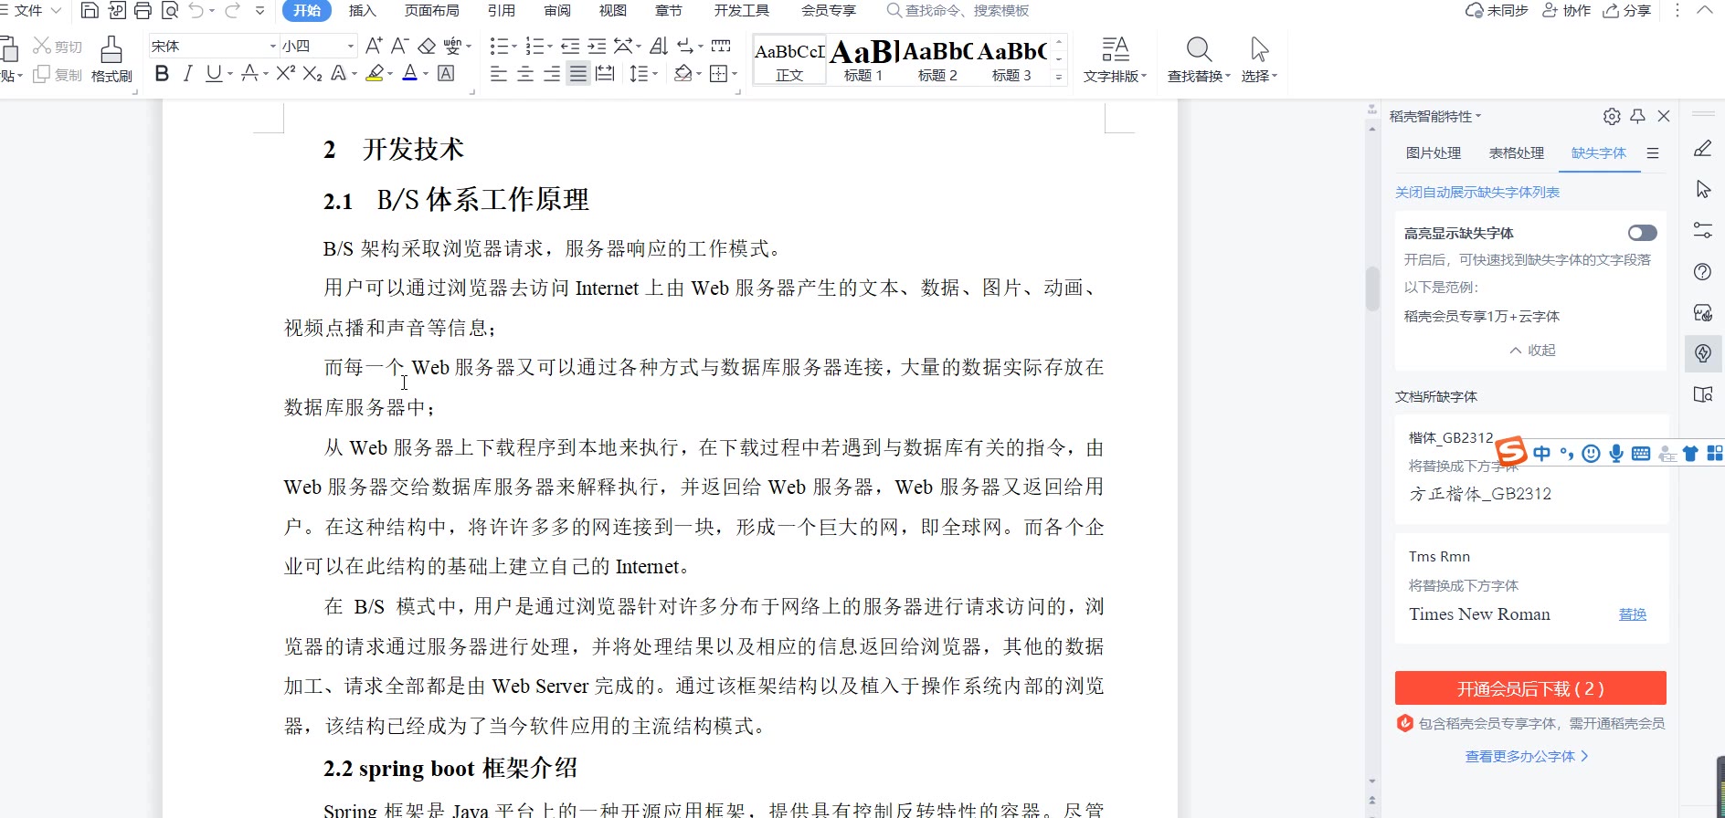Click the Save icon in the quick toolbar
Screen dimensions: 1725x818
[x=90, y=10]
